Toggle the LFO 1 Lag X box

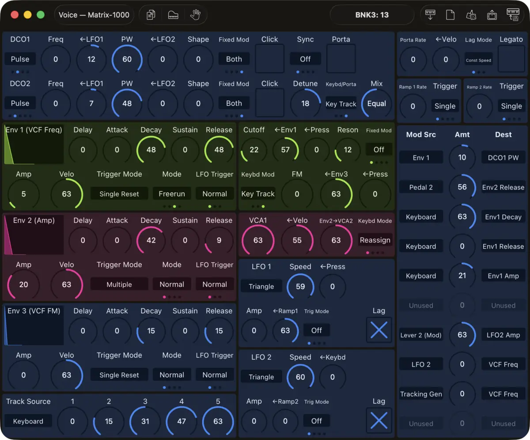click(x=379, y=330)
